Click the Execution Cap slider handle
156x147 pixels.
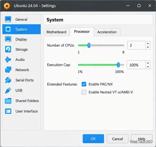coord(118,65)
